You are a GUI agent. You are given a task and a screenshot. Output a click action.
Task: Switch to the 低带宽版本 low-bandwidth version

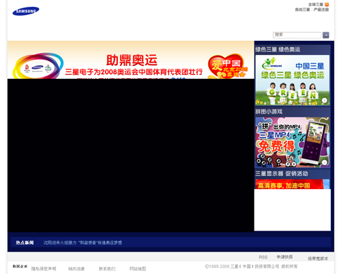tap(318, 258)
